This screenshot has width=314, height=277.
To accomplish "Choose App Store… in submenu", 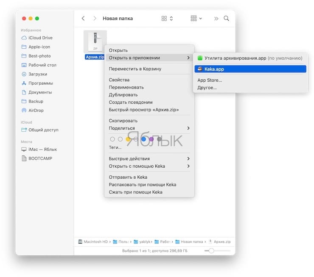I will coord(250,80).
